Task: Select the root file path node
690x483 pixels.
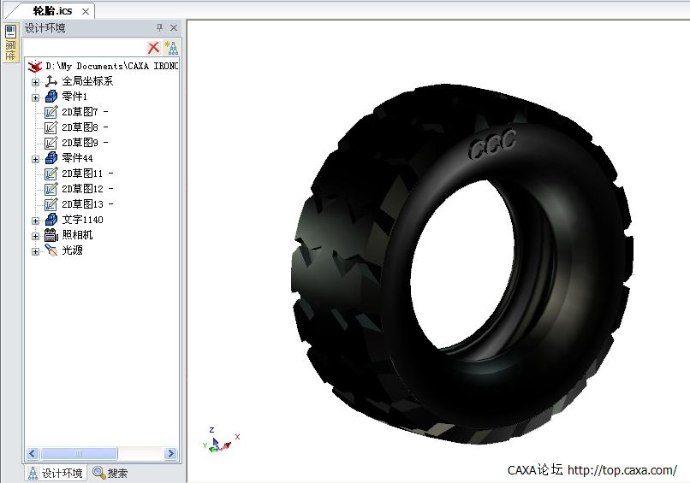Action: [112, 66]
